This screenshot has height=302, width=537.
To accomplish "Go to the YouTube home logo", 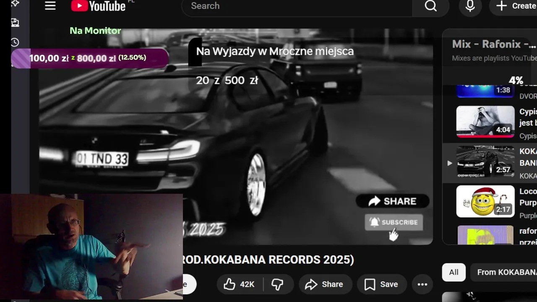I will (x=98, y=5).
